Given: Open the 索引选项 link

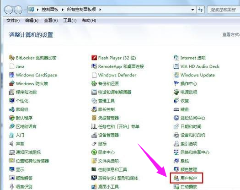Looking at the screenshot, I should 189,144.
